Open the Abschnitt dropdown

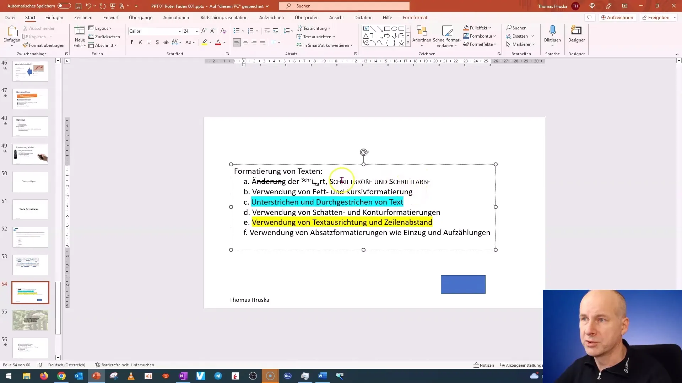tap(103, 45)
